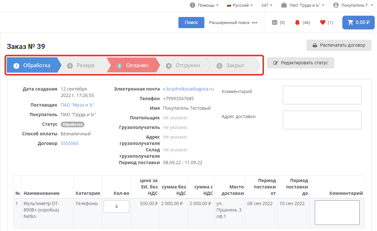Image resolution: width=377 pixels, height=231 pixels.
Task: Open supplier link ПАО "Муза и Ъ"
Action: (x=77, y=105)
